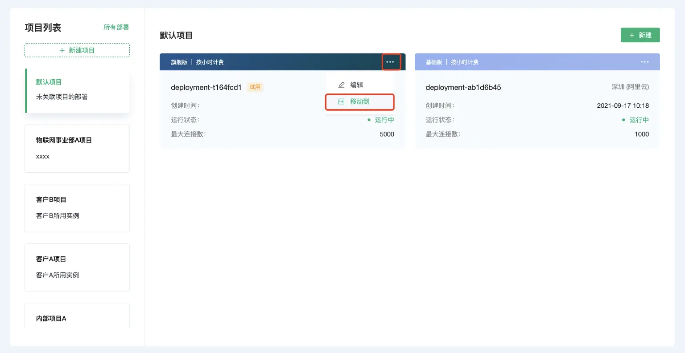Click the 试用 badge next to deployment-t164fcd1
The image size is (685, 353).
[255, 87]
